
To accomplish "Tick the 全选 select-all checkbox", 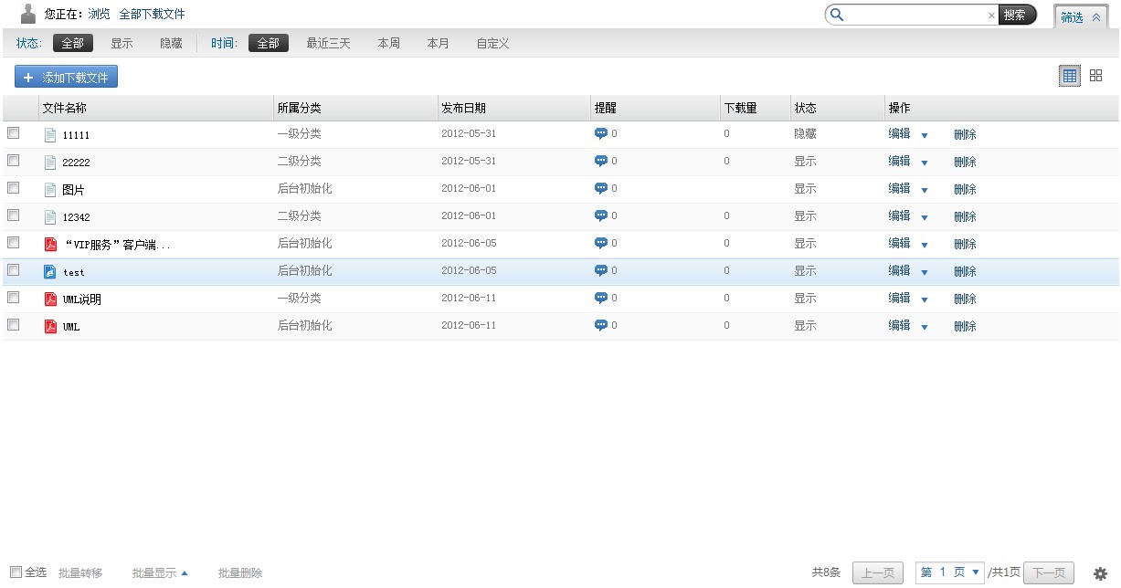I will pos(16,572).
